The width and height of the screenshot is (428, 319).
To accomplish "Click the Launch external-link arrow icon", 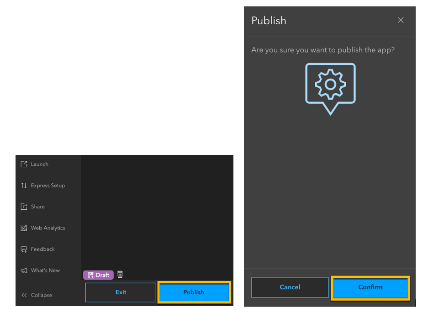I will tap(23, 164).
